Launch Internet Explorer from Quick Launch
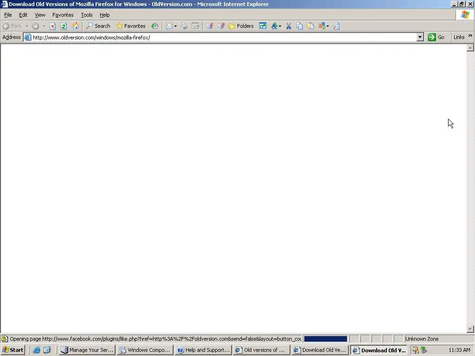 click(36, 350)
